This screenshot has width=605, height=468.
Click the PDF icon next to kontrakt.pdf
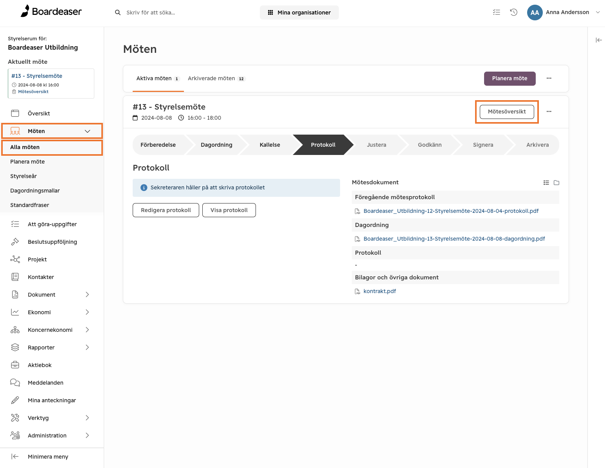coord(357,291)
